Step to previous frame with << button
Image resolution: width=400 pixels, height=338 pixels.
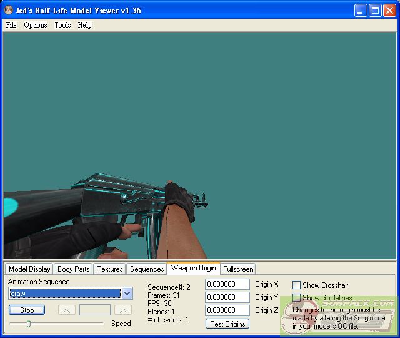coord(67,310)
